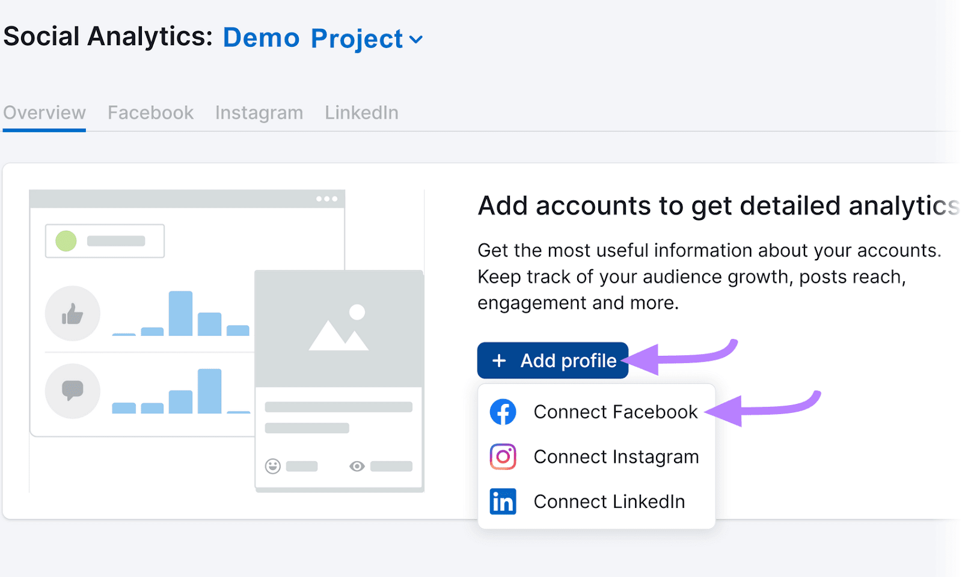Expand the Add profile options menu

(552, 360)
